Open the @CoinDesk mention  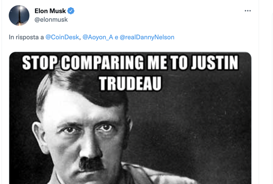tap(62, 37)
